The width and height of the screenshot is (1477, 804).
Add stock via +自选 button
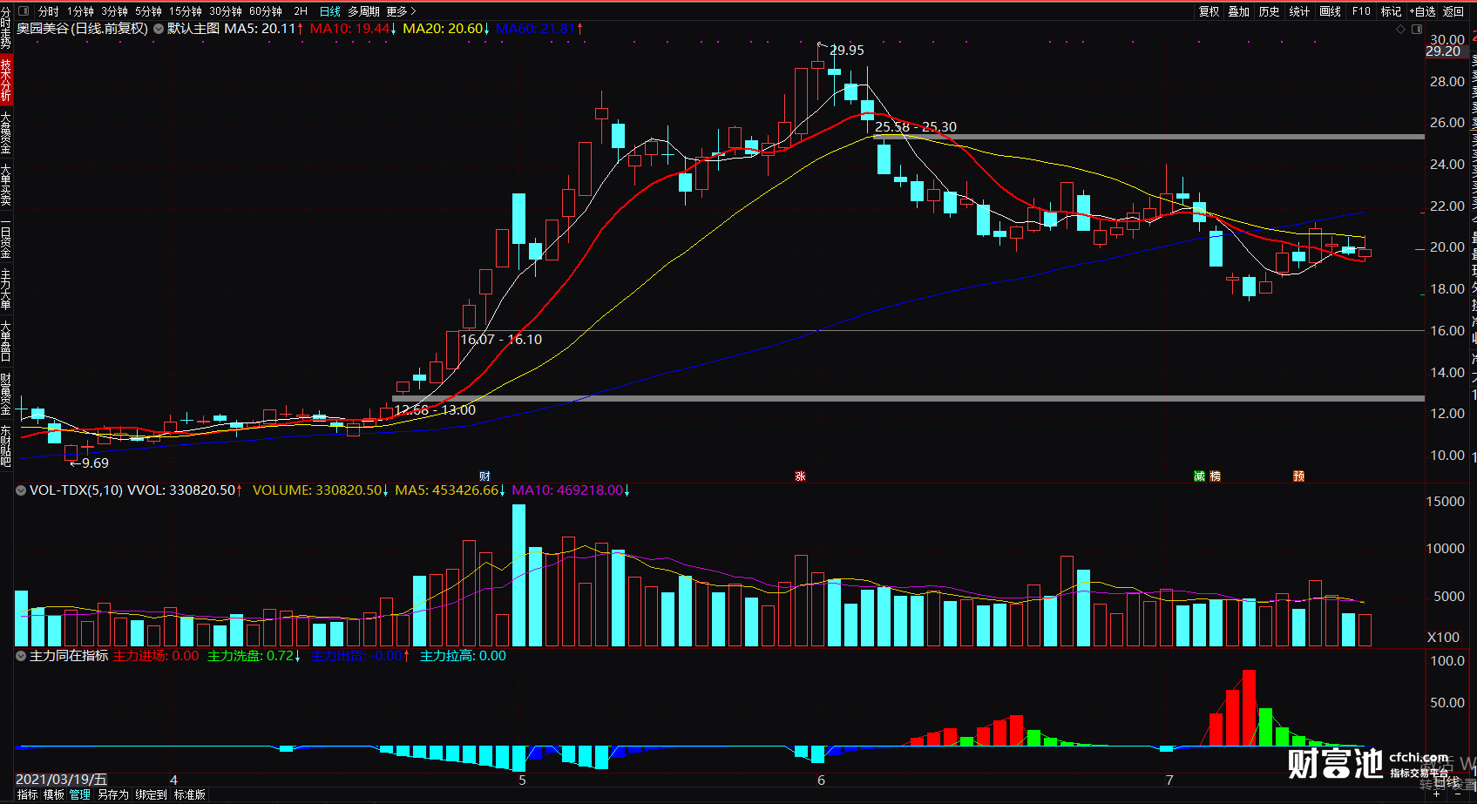pos(1422,11)
